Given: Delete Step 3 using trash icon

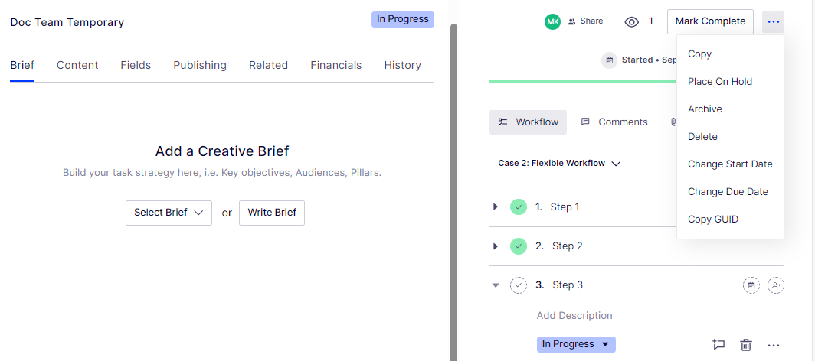Looking at the screenshot, I should point(745,344).
